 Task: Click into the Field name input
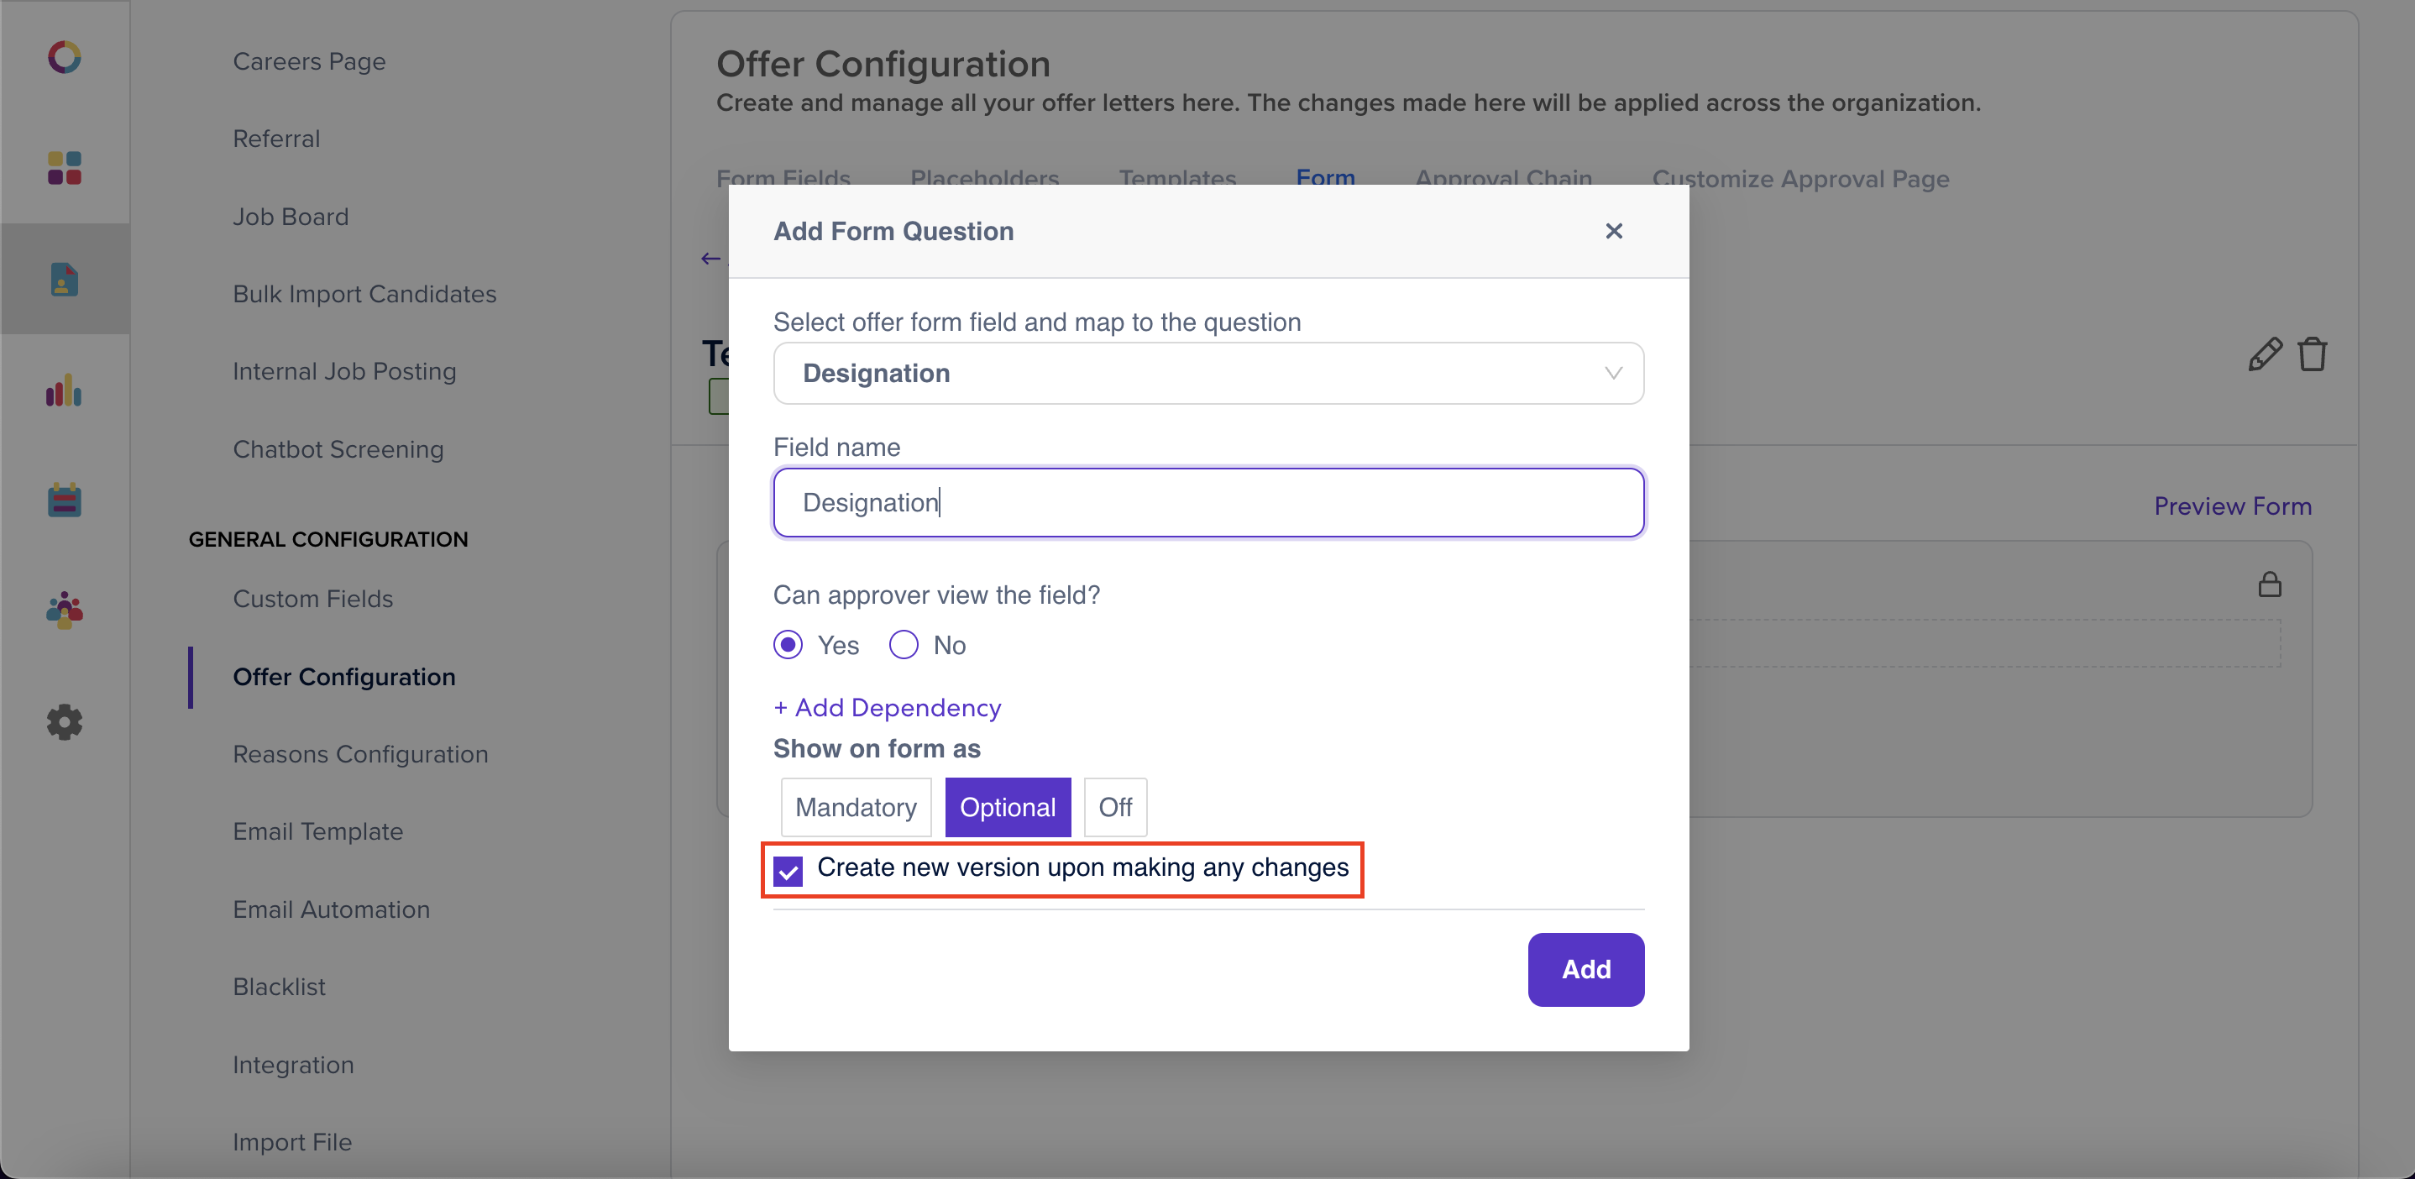click(x=1208, y=502)
